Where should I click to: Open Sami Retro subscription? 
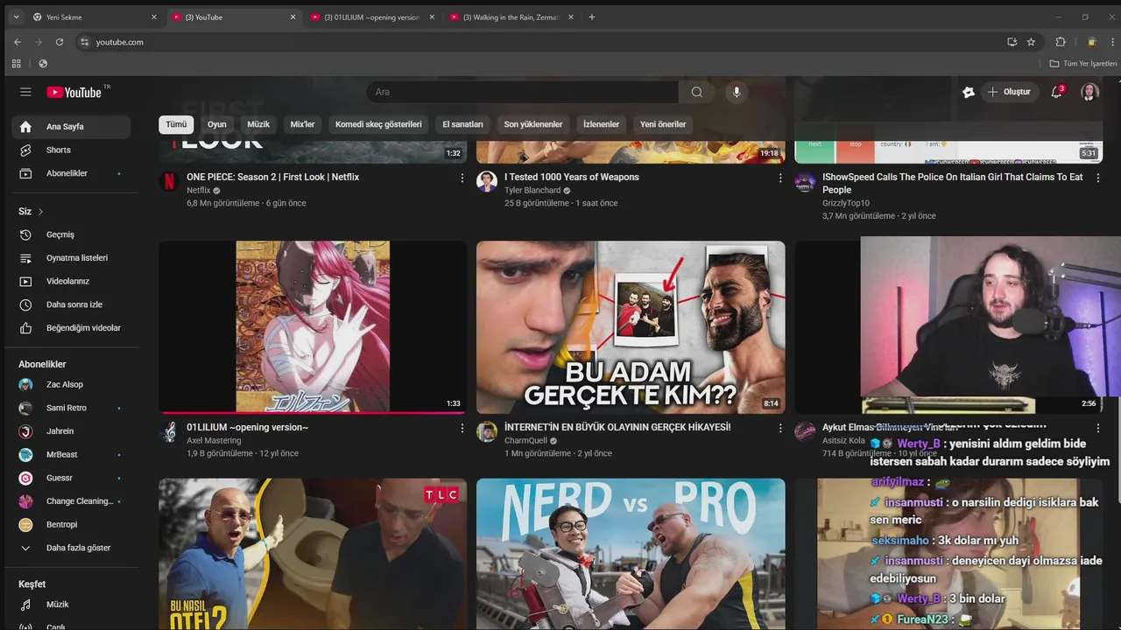pos(71,408)
